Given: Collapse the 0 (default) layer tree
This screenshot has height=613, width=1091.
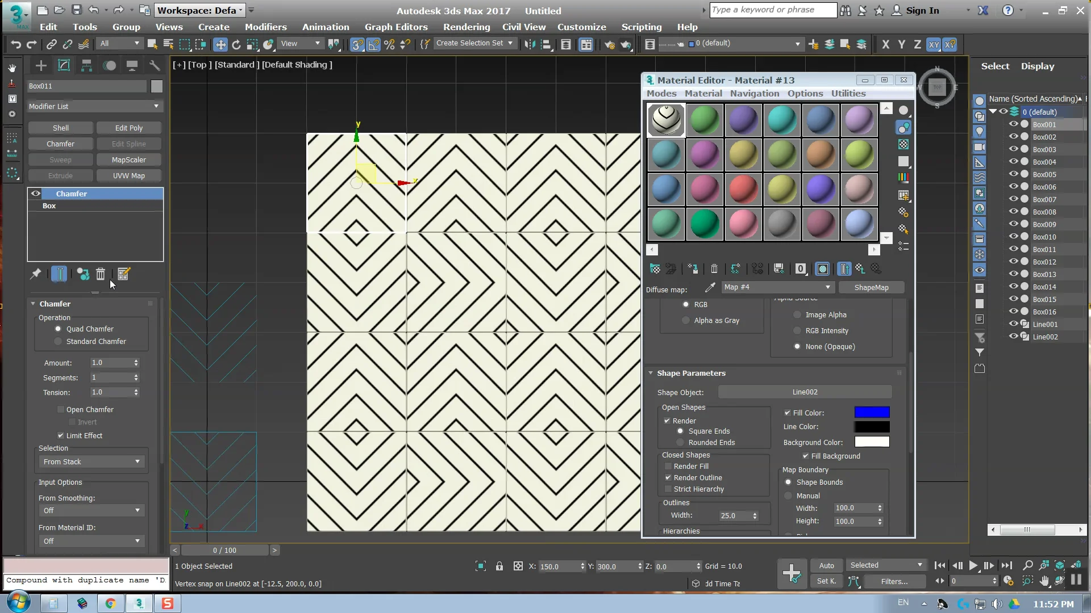Looking at the screenshot, I should (993, 112).
